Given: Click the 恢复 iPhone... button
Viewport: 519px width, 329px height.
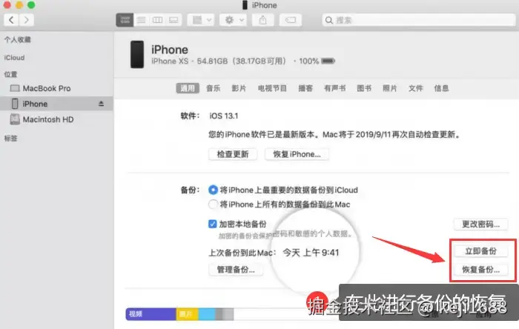Looking at the screenshot, I should pyautogui.click(x=297, y=154).
